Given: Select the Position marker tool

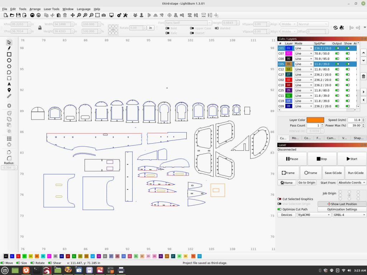Looking at the screenshot, I should pyautogui.click(x=9, y=90).
